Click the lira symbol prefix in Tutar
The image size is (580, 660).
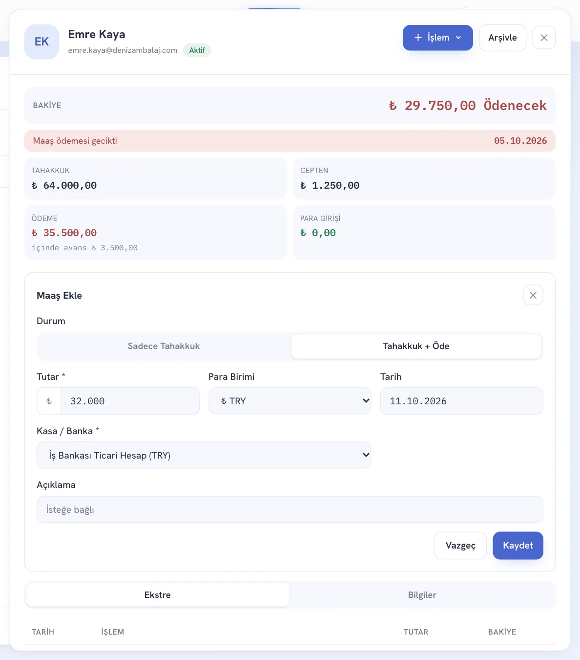coord(49,401)
